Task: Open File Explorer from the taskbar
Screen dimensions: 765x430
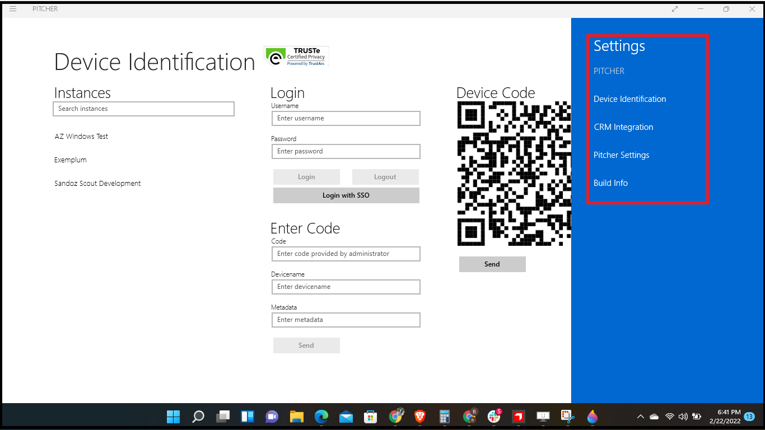Action: click(x=296, y=417)
